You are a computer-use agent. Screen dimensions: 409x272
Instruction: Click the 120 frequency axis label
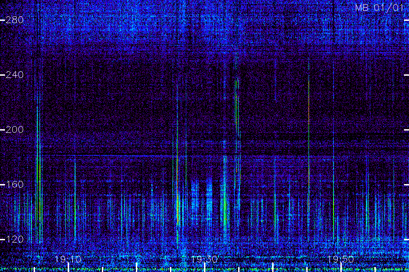coord(15,239)
